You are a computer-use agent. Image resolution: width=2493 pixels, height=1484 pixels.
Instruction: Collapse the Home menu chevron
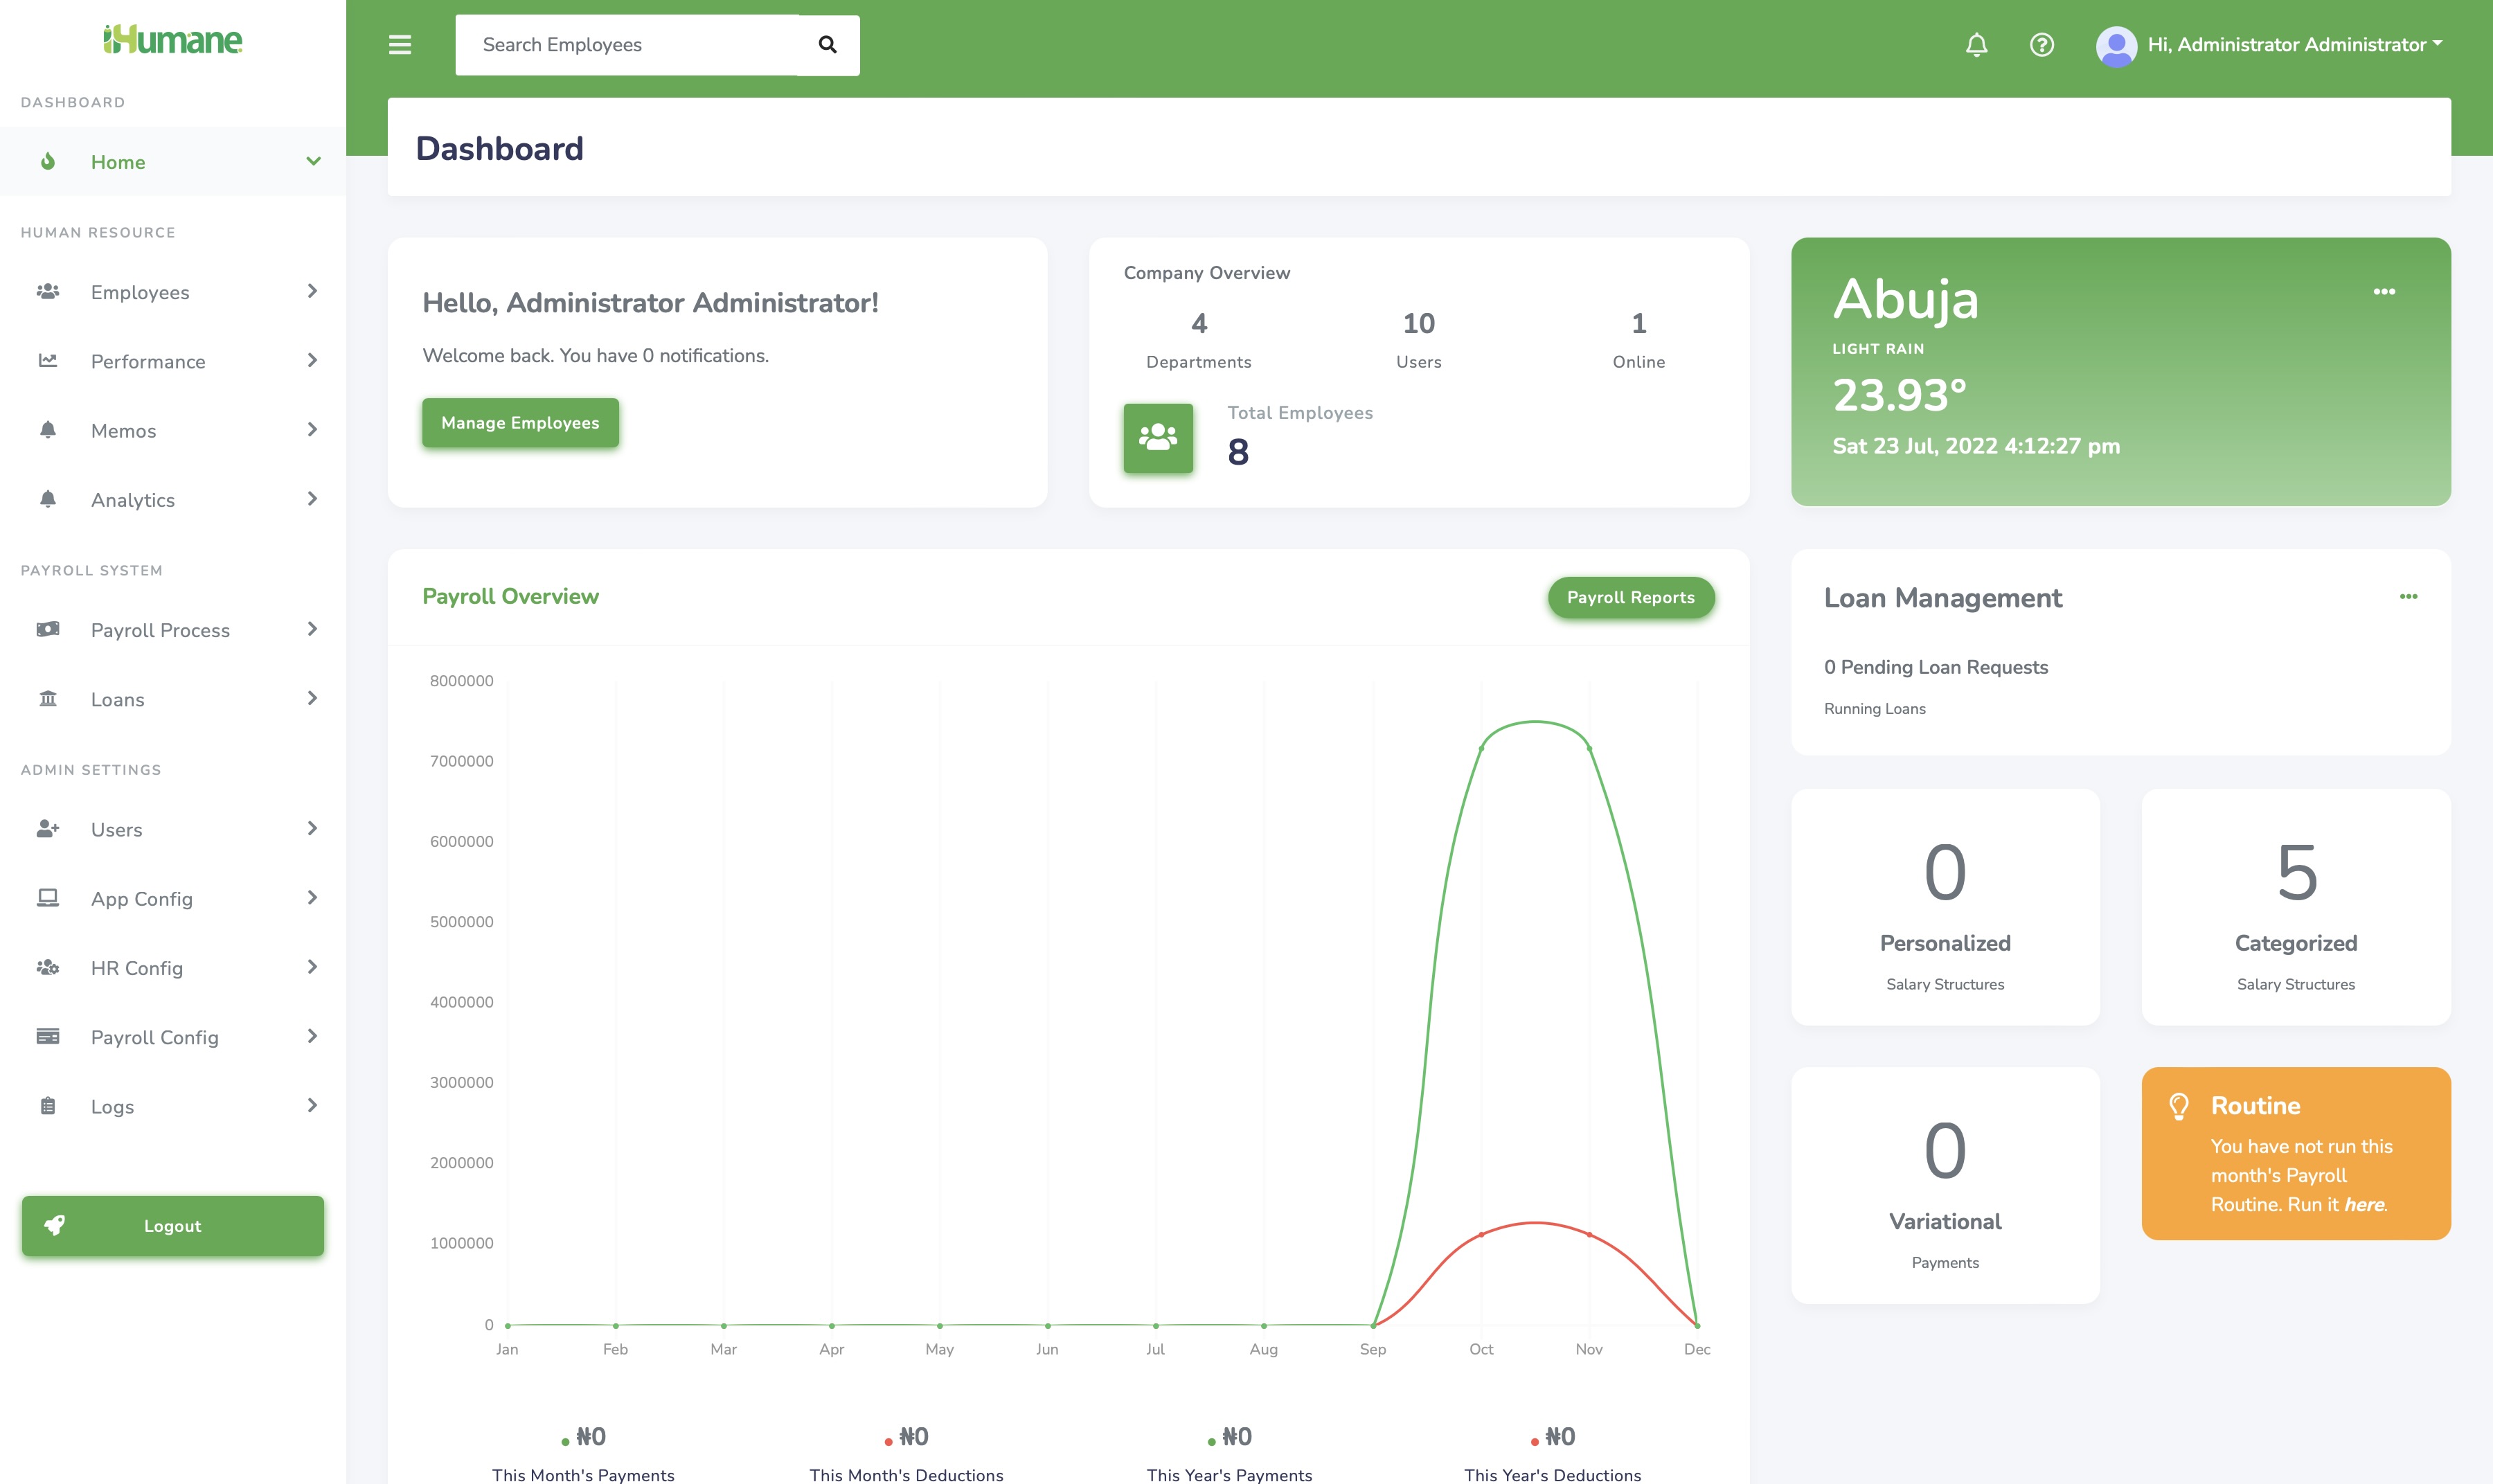point(313,161)
